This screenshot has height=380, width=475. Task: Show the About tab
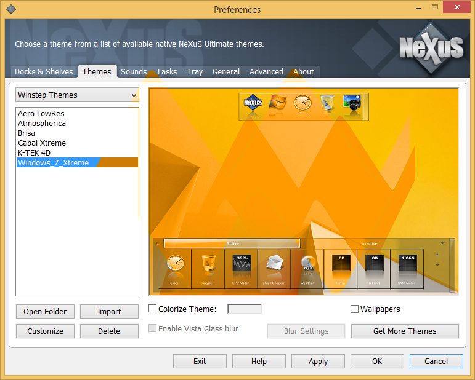click(x=303, y=72)
